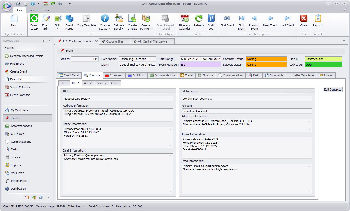Click Create Invoice icon
The image size is (350, 211).
click(x=132, y=22)
